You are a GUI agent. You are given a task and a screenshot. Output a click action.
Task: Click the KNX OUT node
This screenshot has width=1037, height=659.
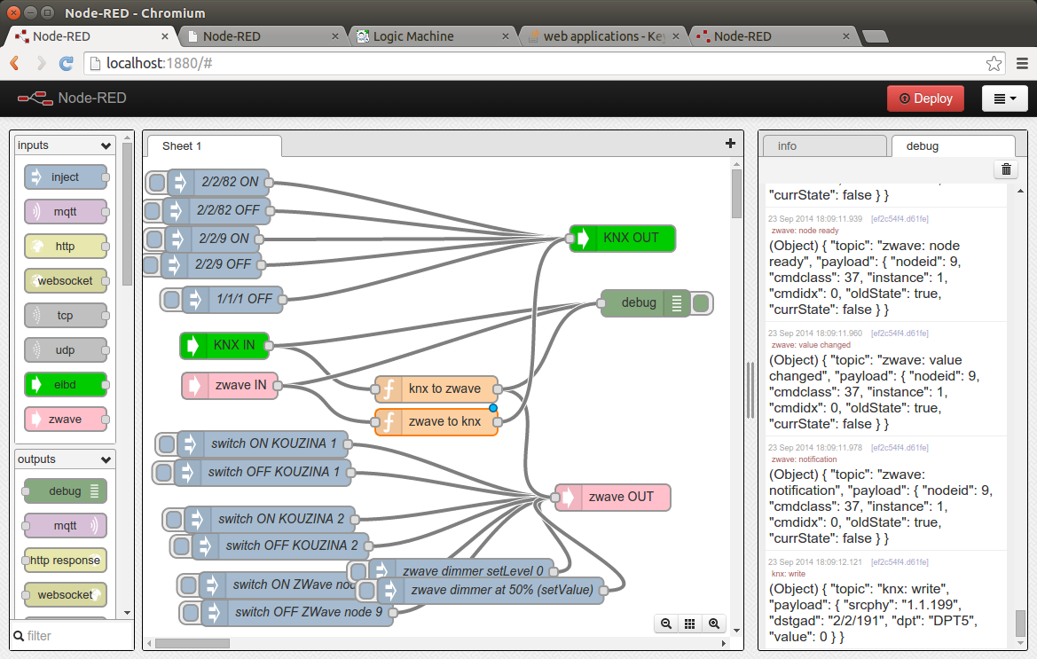pyautogui.click(x=623, y=238)
